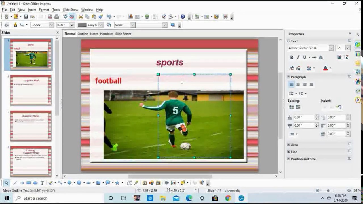Open the area fill 'None' dropdown
Image resolution: width=363 pixels, height=204 pixels.
(132, 25)
